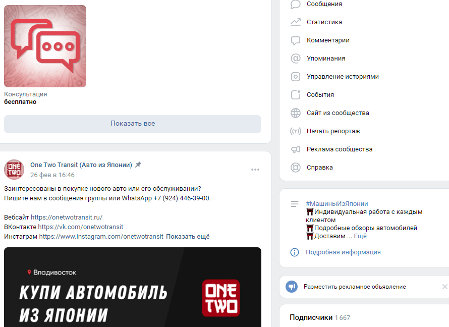This screenshot has height=327, width=449.
Task: Click the Реклама сообщества megaphone icon
Action: point(296,149)
